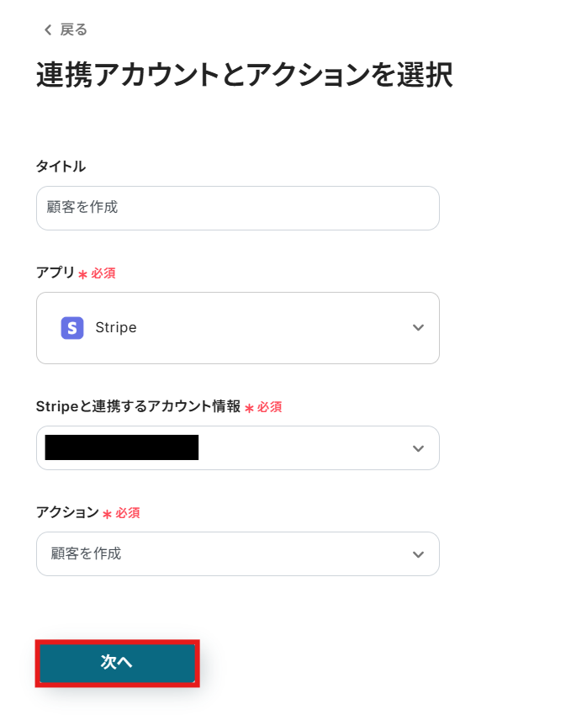Viewport: 571px width, 720px height.
Task: Go back via the 戻る link
Action: [x=73, y=30]
